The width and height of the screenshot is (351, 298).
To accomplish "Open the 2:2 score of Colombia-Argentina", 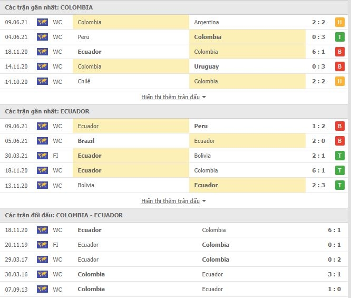I will click(x=318, y=22).
